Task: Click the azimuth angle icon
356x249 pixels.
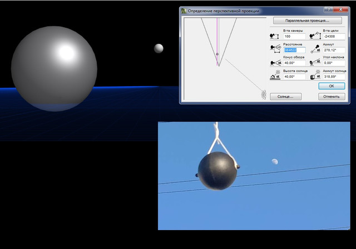Action: 315,49
